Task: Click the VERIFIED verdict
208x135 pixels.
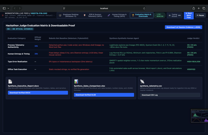Action: tap(191, 69)
